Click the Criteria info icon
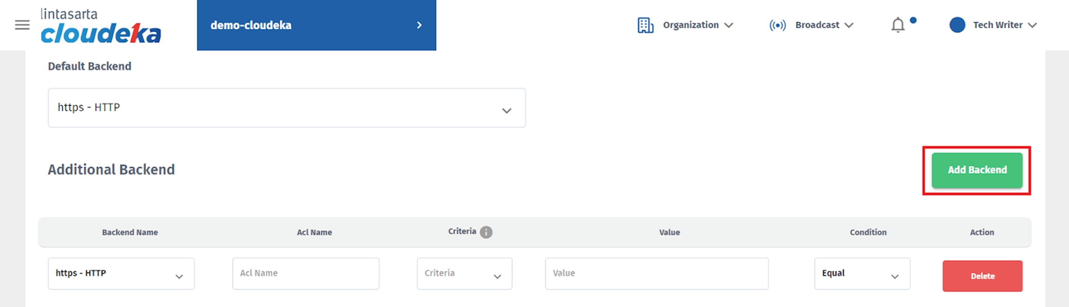The height and width of the screenshot is (307, 1069). coord(486,232)
